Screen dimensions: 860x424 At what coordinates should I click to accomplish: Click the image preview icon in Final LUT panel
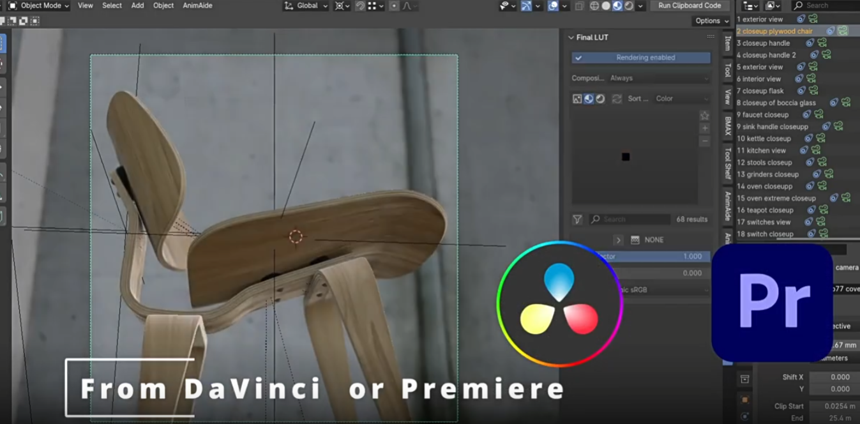pos(577,99)
